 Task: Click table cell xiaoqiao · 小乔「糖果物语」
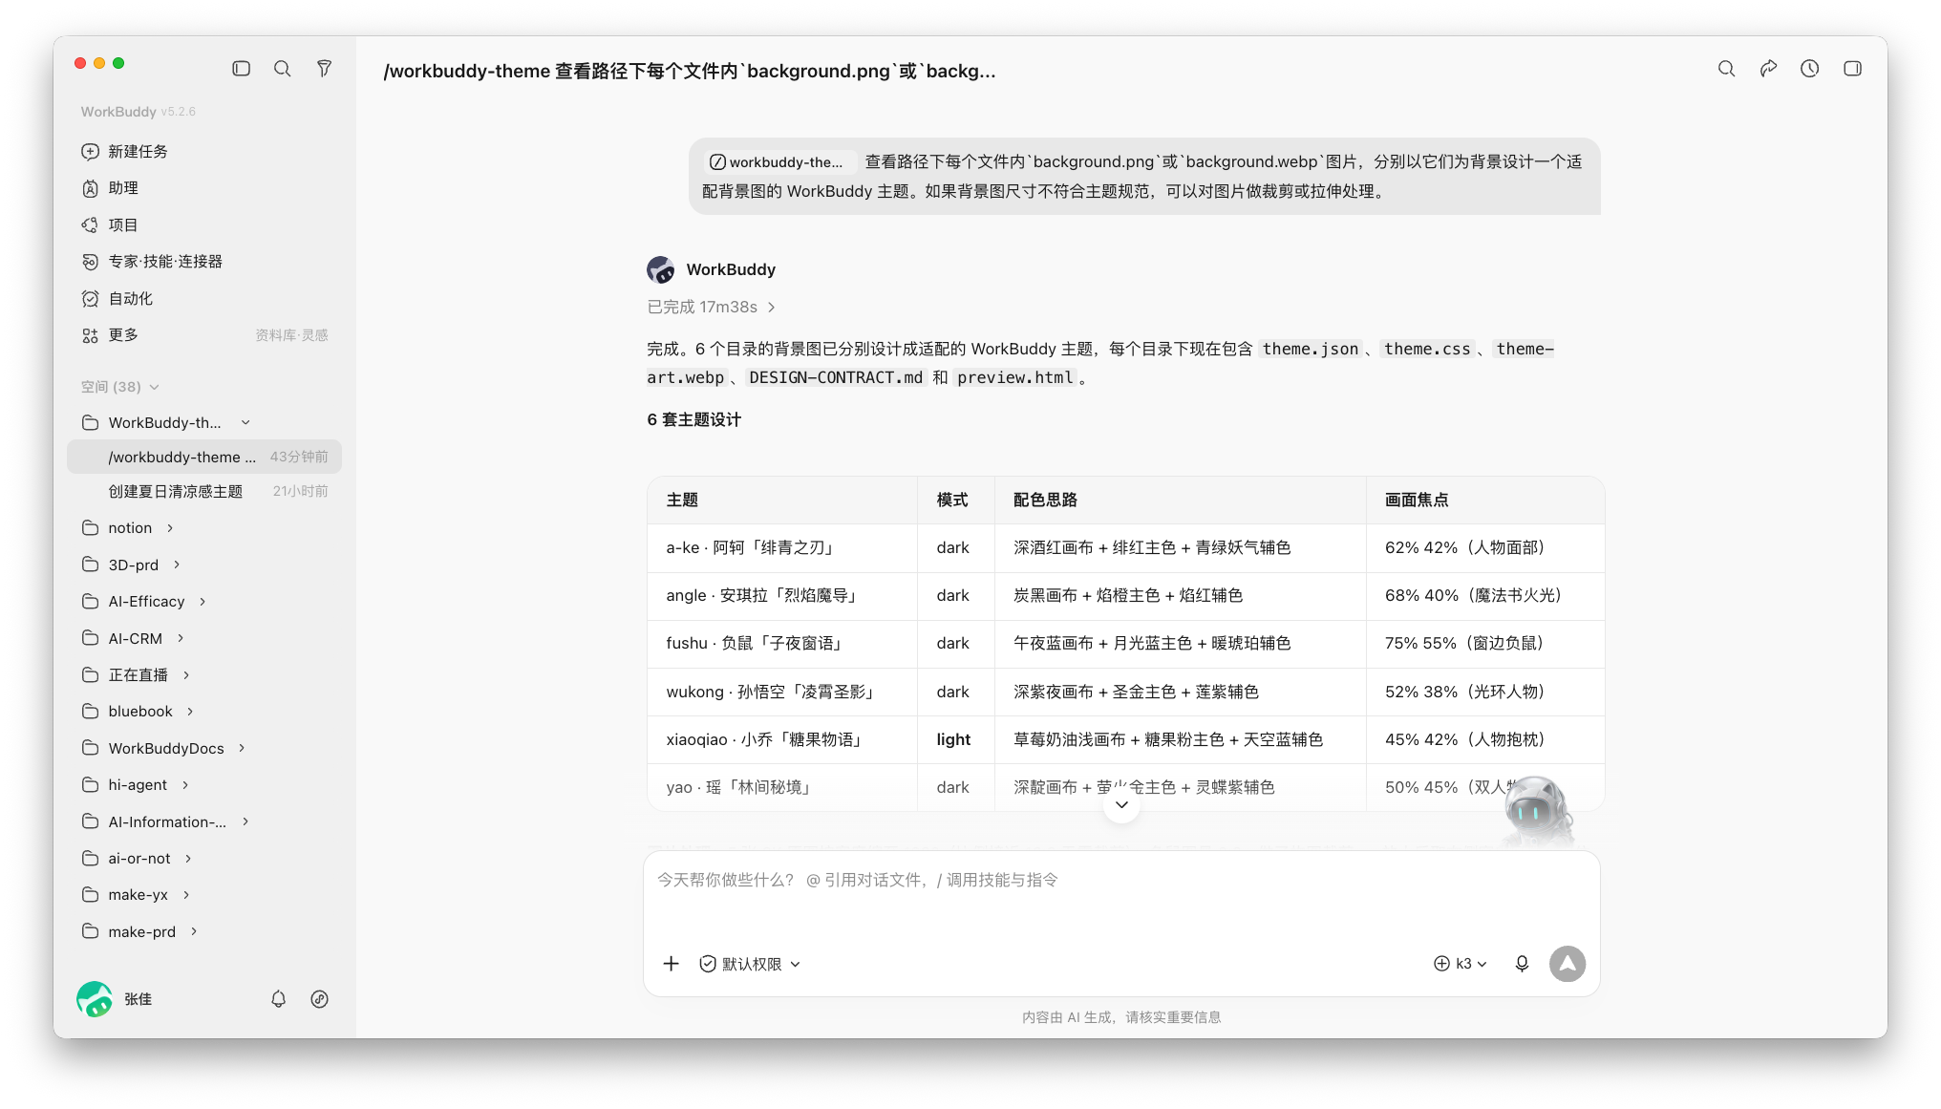(782, 739)
